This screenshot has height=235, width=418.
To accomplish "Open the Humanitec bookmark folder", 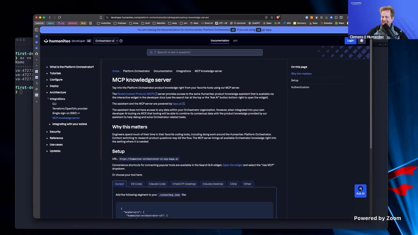I will tap(104, 23).
